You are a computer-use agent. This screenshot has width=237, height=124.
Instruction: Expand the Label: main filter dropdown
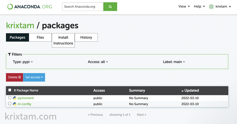coord(174,62)
